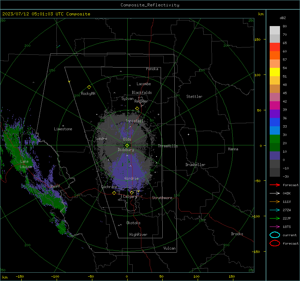Click the Cochrane city label
This screenshot has width=300, height=281.
pyautogui.click(x=109, y=187)
